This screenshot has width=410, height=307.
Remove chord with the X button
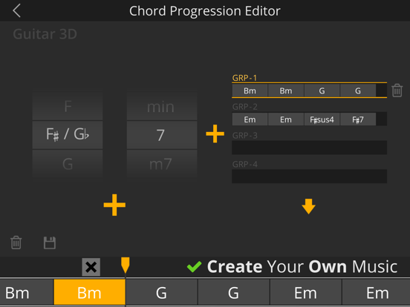click(x=91, y=267)
